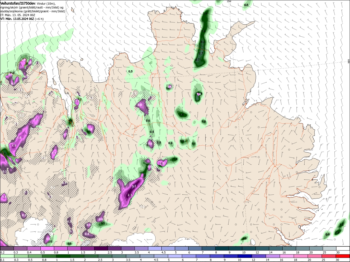
Task: Click the Veðurstofan/IS750dev title text
Action: 18,3
